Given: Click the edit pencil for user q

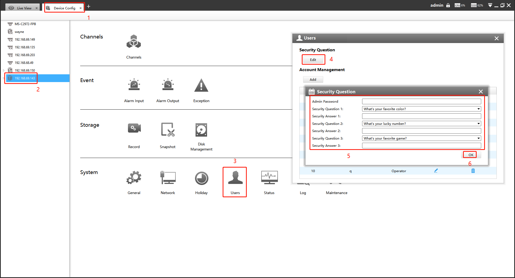Looking at the screenshot, I should click(x=436, y=171).
